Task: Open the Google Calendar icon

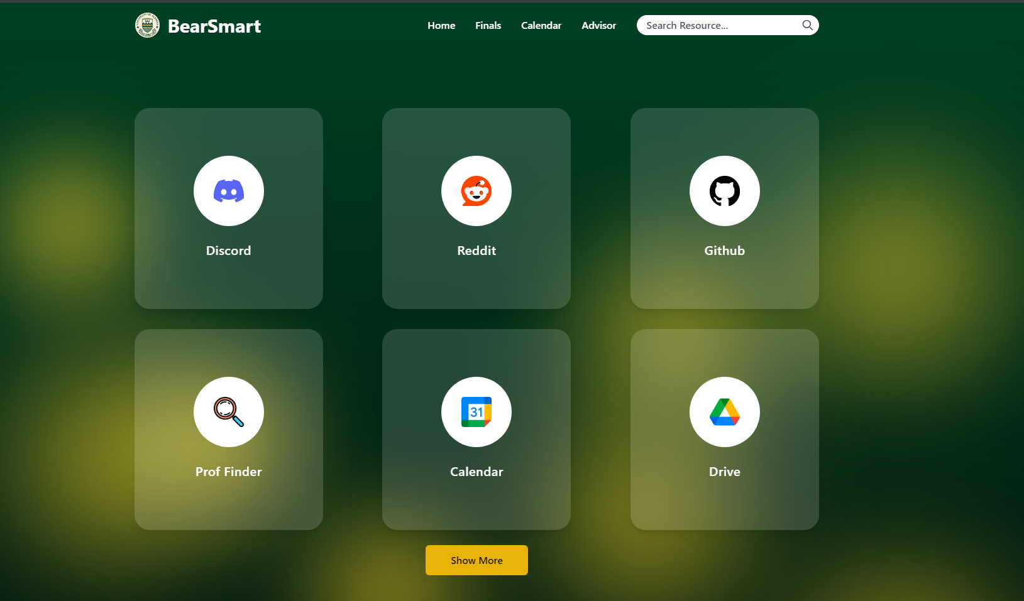Action: tap(476, 412)
